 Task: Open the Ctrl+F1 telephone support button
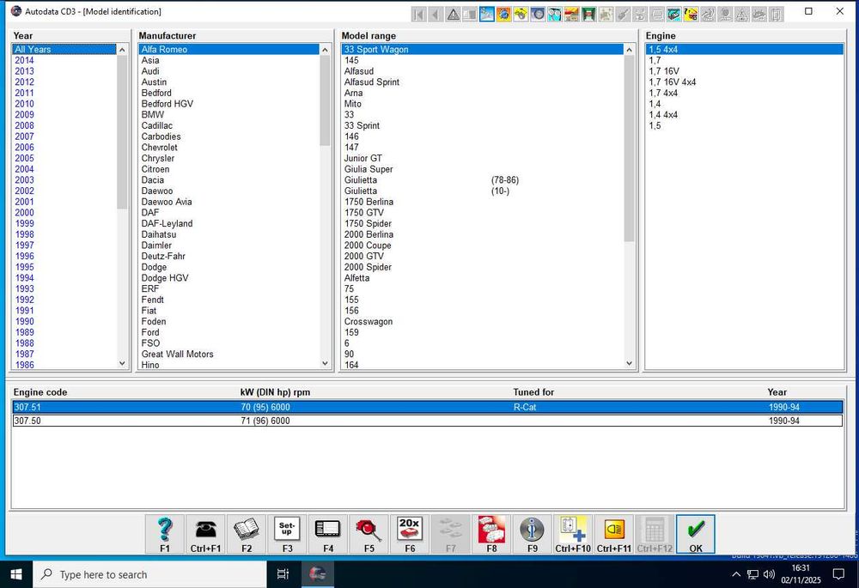pyautogui.click(x=205, y=534)
